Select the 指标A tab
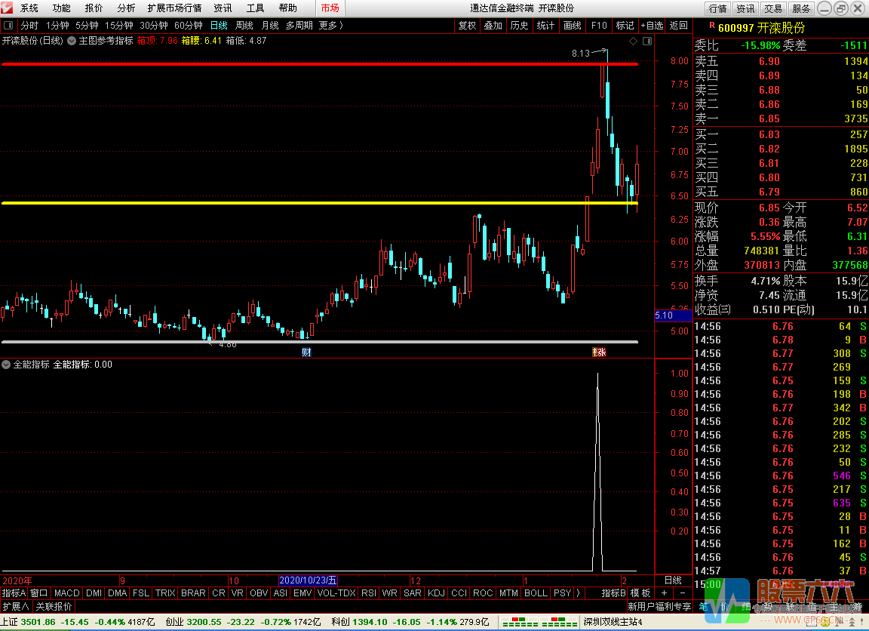The height and width of the screenshot is (631, 869). pyautogui.click(x=14, y=593)
